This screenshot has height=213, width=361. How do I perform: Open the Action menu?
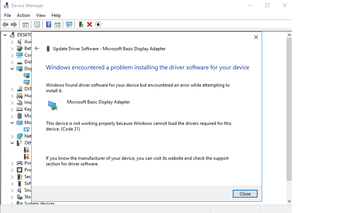(x=23, y=15)
